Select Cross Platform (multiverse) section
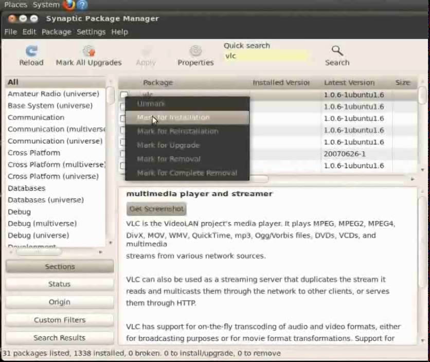The height and width of the screenshot is (362, 430). [56, 165]
